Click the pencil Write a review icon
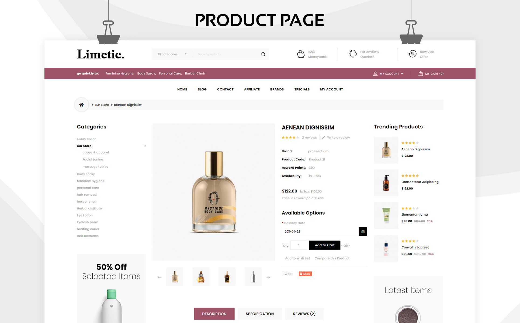Screen dimensions: 520x323 click(324, 138)
